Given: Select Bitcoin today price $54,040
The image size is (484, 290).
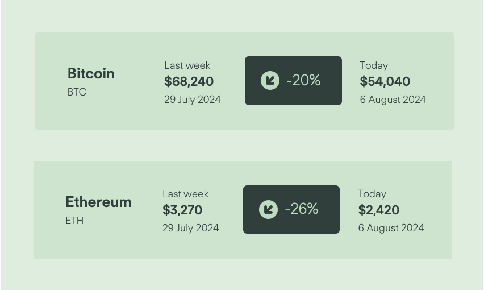Looking at the screenshot, I should coord(385,81).
